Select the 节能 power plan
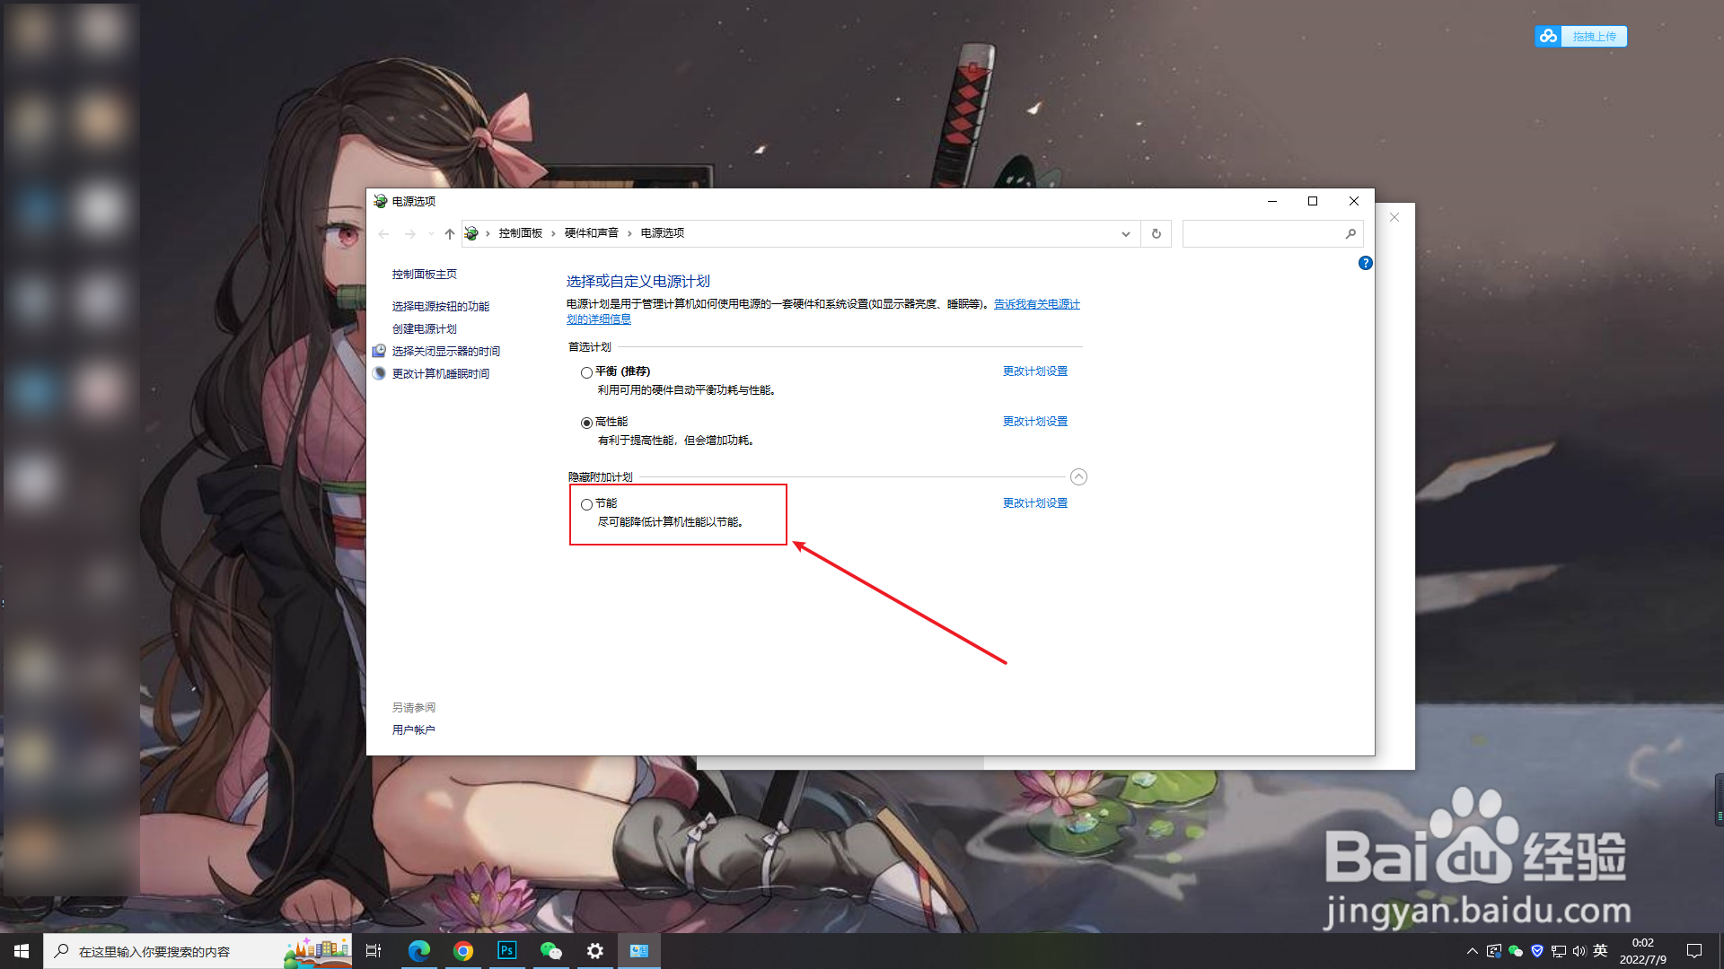 click(x=586, y=504)
